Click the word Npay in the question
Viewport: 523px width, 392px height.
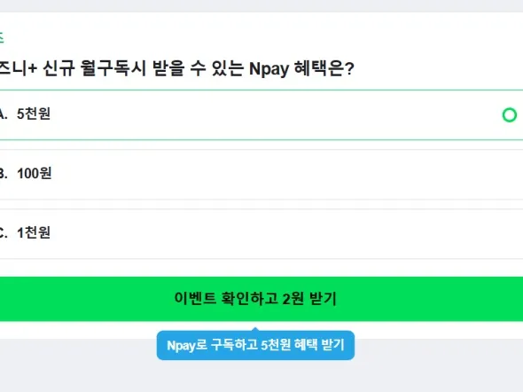click(269, 69)
